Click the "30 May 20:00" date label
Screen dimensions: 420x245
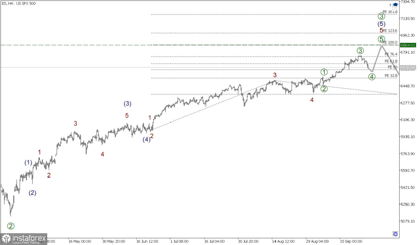click(x=114, y=241)
